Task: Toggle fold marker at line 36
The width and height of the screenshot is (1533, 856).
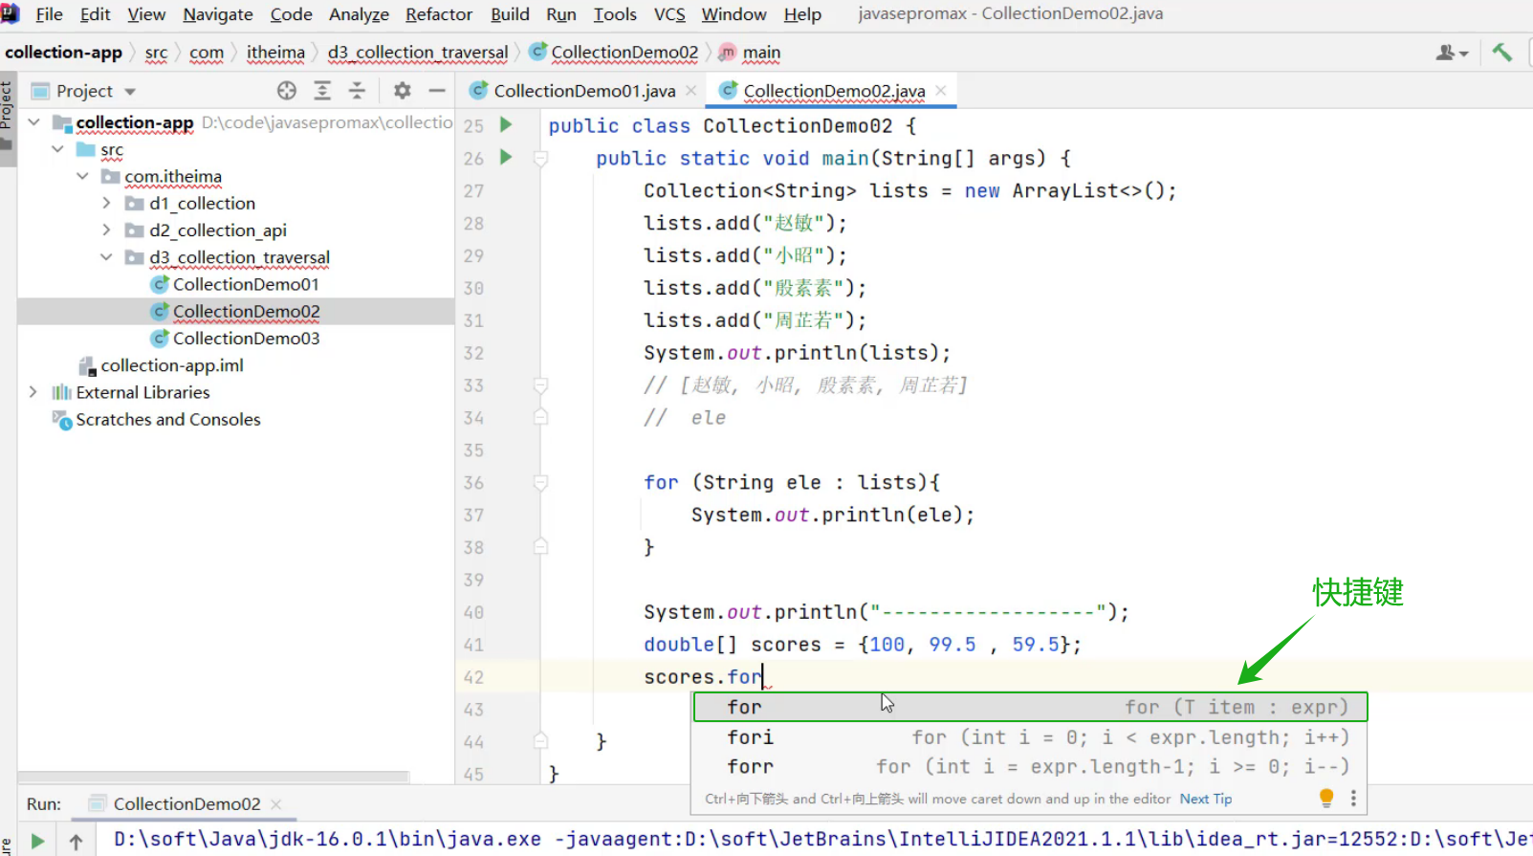Action: coord(540,483)
